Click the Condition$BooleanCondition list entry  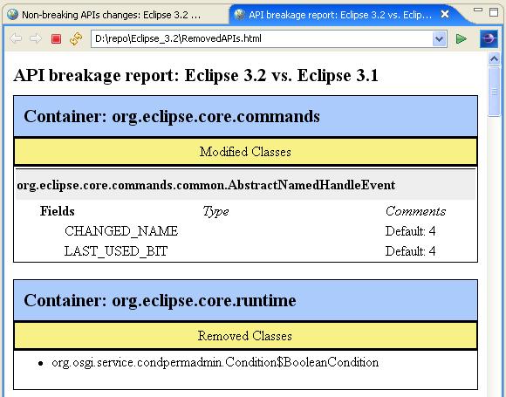215,362
